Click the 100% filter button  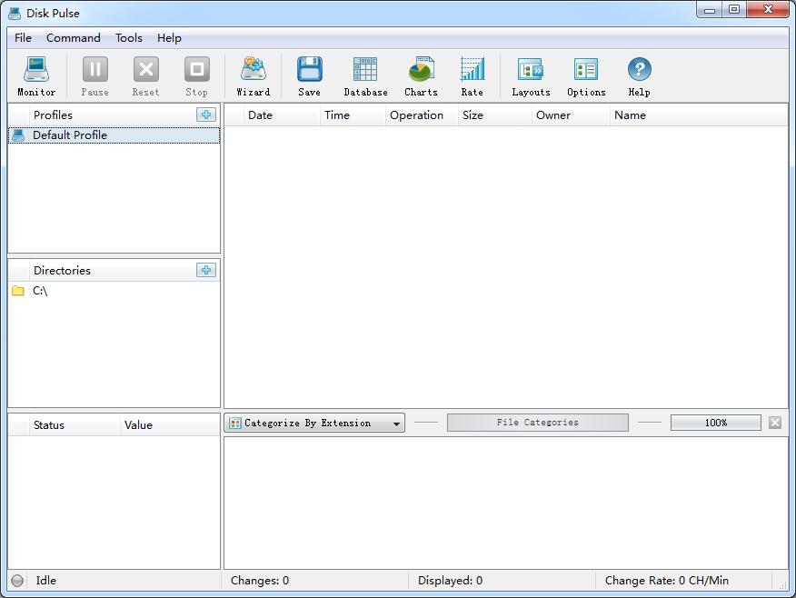715,423
